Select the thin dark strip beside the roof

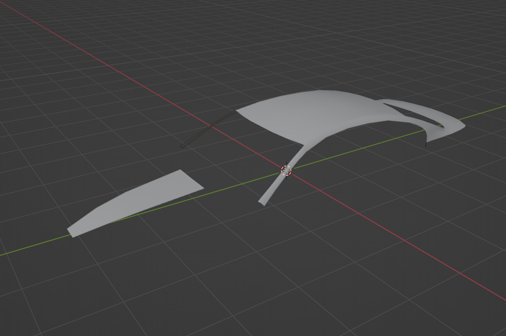209,129
